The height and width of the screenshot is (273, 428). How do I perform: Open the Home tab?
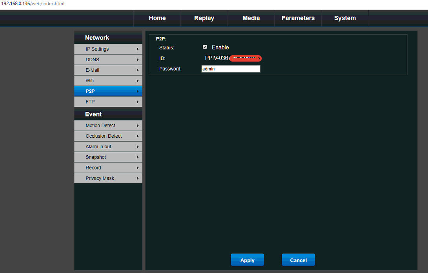click(157, 18)
